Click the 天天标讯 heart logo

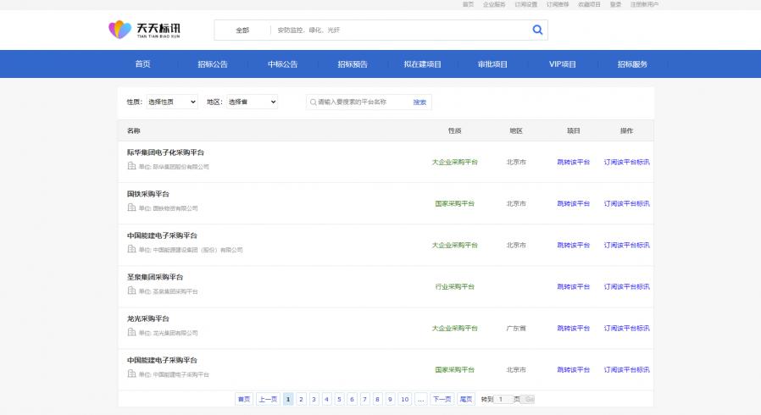119,30
